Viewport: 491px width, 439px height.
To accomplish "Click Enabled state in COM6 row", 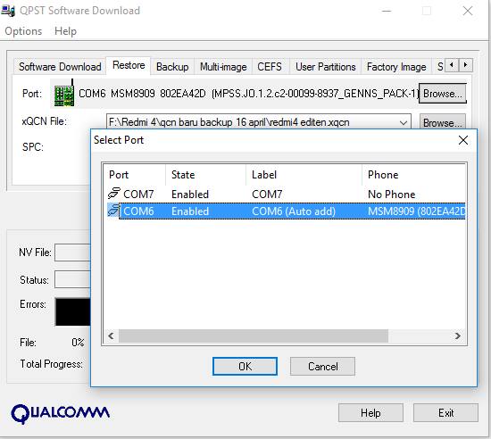I will [190, 211].
